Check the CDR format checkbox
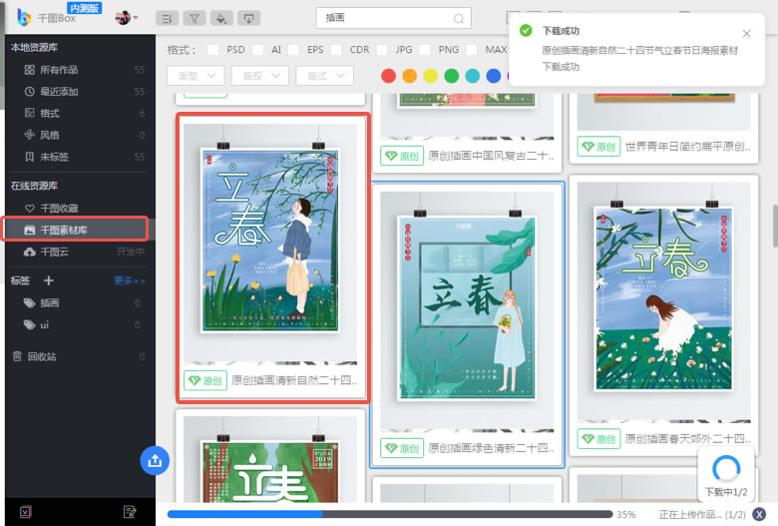 click(x=336, y=50)
